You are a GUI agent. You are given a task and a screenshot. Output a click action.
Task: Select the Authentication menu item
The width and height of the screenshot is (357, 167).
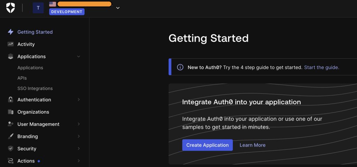point(34,100)
